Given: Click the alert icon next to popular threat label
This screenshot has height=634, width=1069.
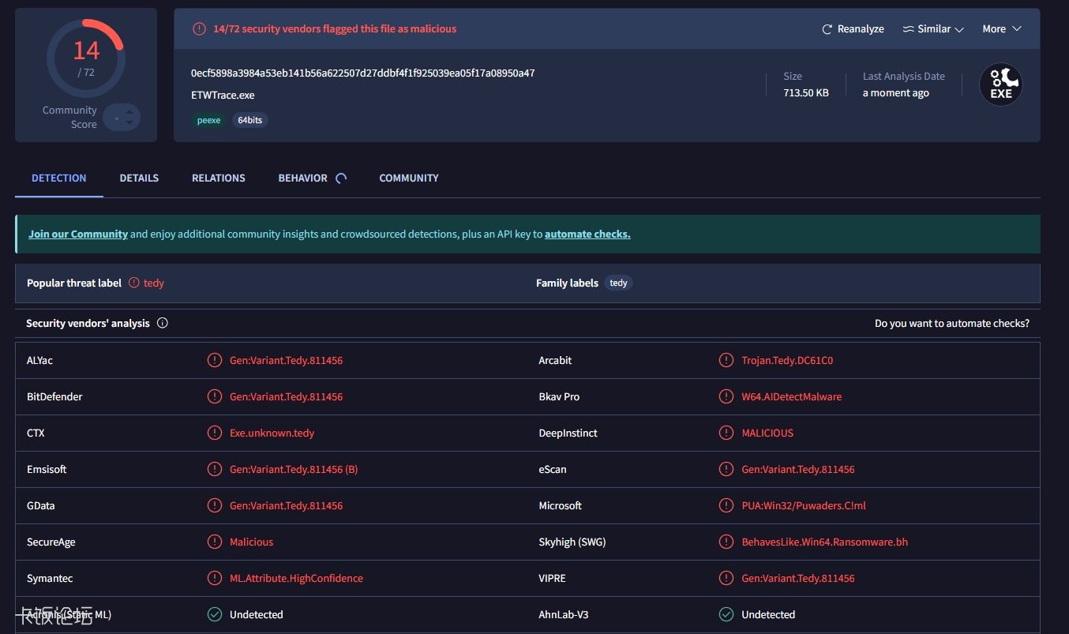Looking at the screenshot, I should click(134, 283).
